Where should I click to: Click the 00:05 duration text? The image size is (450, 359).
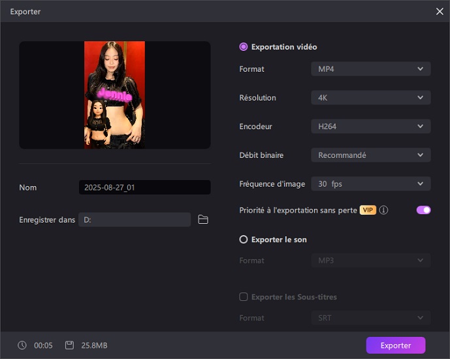(x=43, y=345)
